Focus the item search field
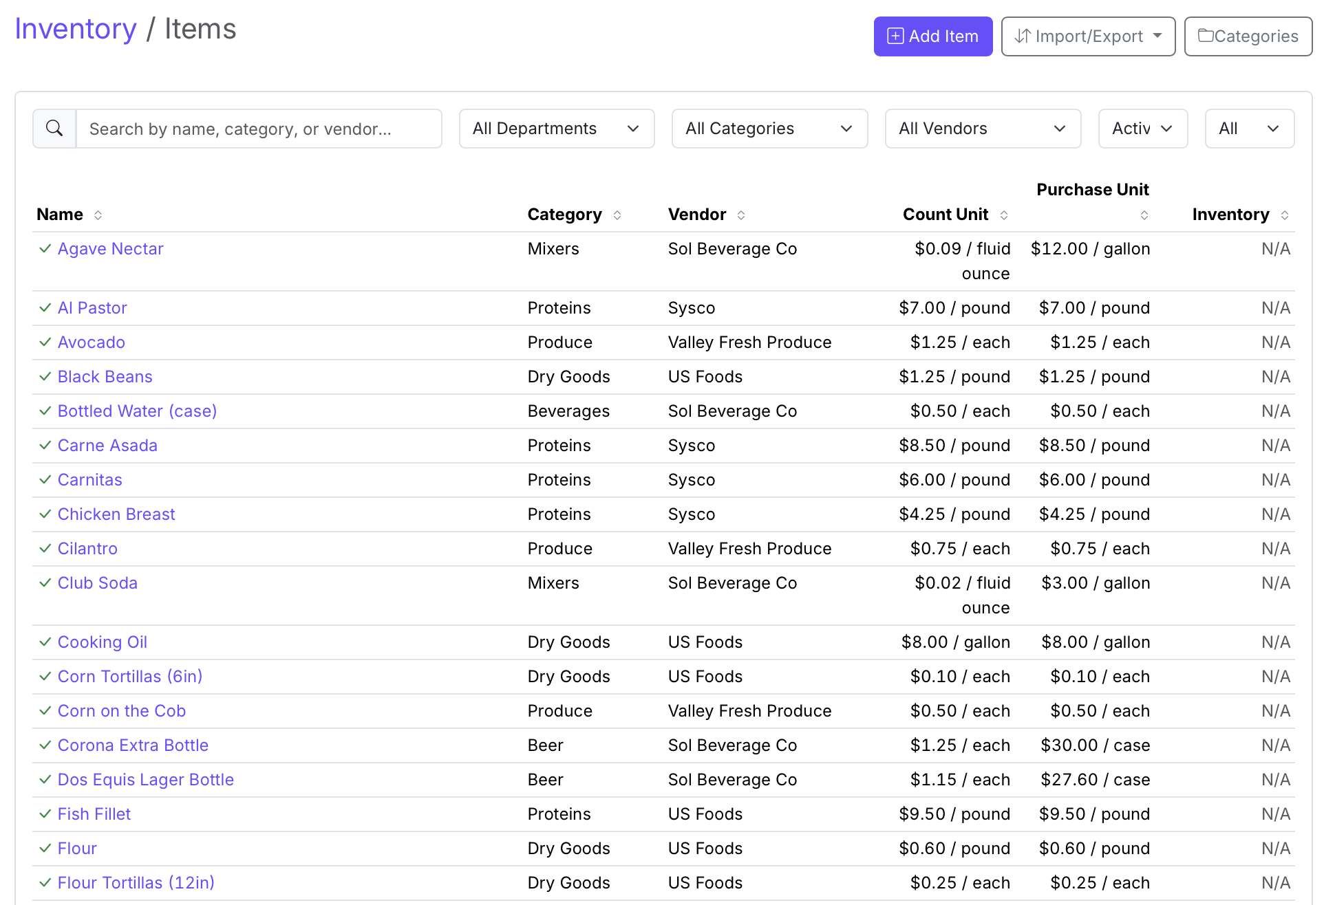 (259, 129)
